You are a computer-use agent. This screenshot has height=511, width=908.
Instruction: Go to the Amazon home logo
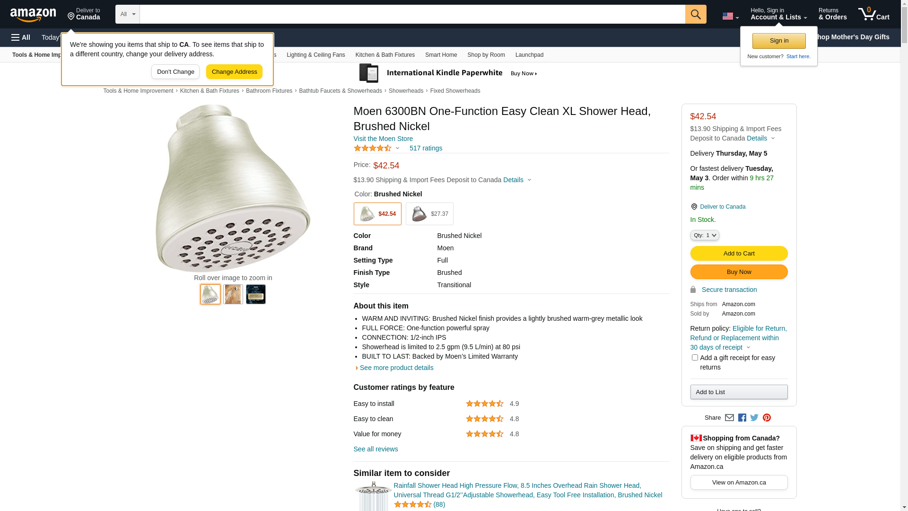(x=33, y=15)
